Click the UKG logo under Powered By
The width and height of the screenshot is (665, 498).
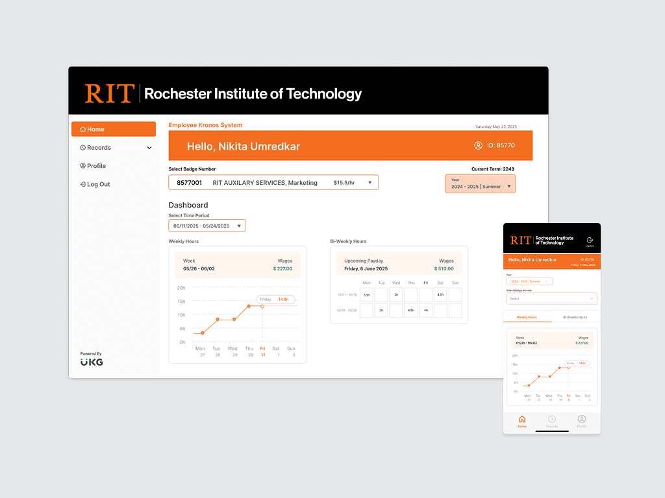[x=92, y=362]
